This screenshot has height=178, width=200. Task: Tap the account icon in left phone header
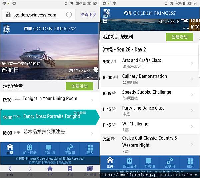[7, 29]
